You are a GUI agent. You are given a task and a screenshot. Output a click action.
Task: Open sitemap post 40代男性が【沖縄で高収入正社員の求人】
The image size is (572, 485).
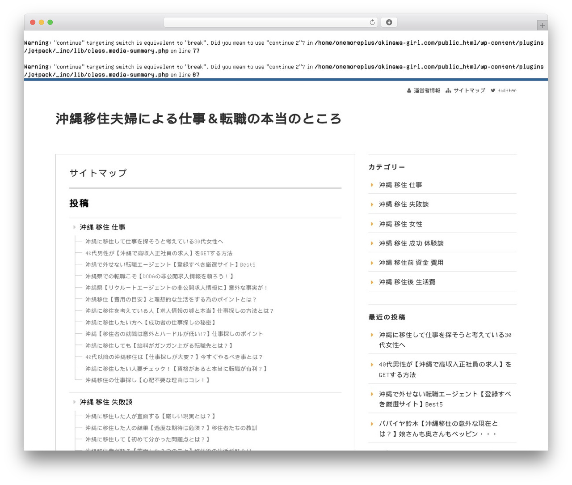tap(159, 253)
